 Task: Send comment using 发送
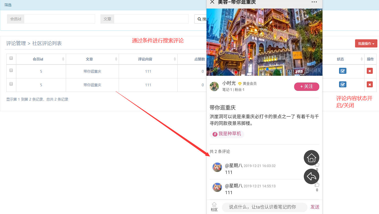tap(315, 207)
